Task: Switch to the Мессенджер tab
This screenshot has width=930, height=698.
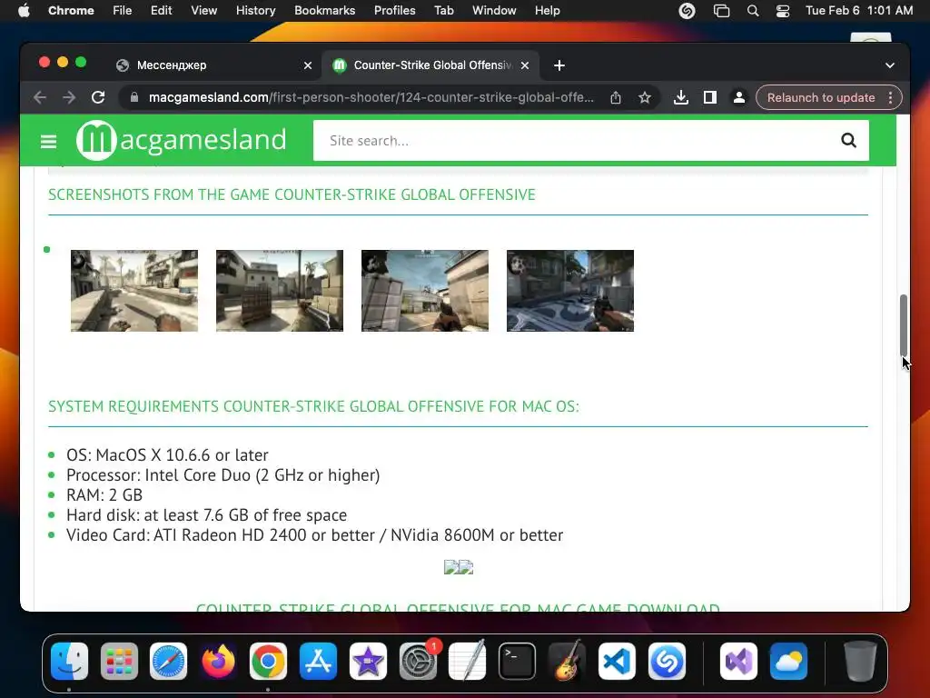Action: [x=214, y=65]
